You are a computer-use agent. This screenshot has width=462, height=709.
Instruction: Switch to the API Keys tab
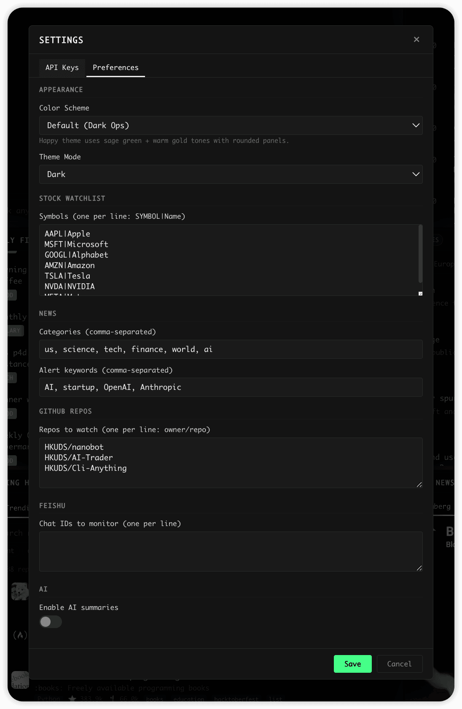pos(62,67)
